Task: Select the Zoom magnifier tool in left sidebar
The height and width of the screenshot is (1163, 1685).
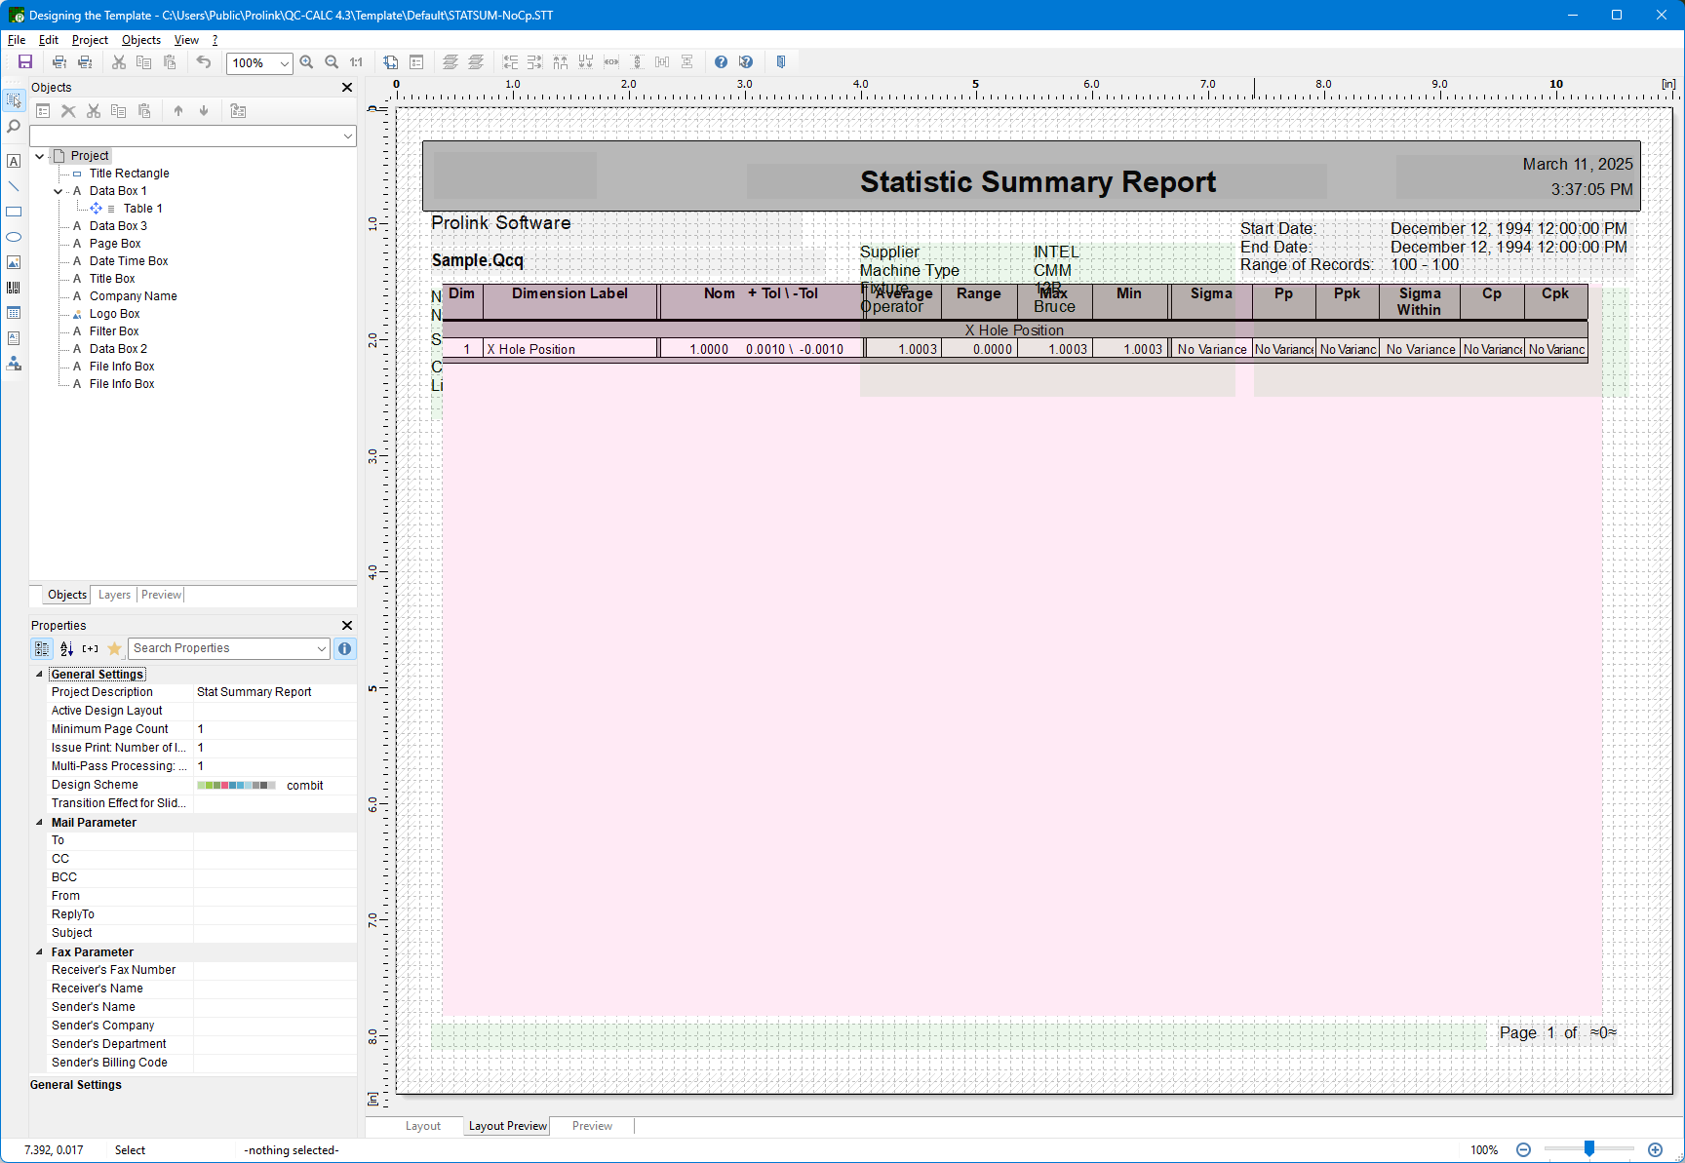Action: click(14, 127)
